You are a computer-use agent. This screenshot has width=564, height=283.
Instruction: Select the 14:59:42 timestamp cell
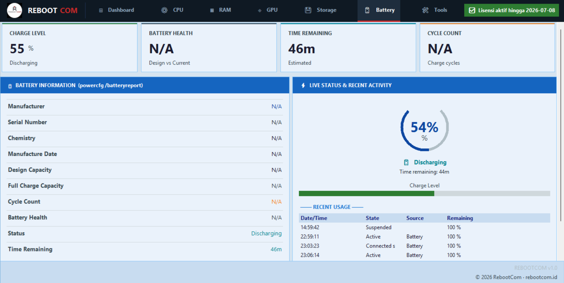310,227
